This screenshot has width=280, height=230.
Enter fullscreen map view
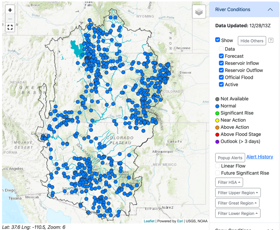coord(10,27)
